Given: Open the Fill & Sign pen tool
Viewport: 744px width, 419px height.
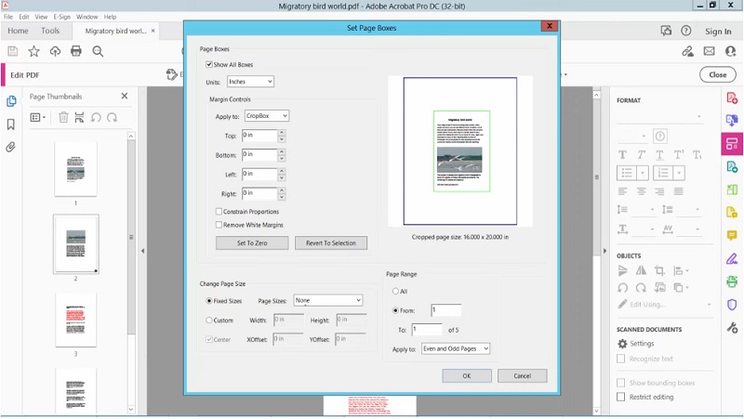Looking at the screenshot, I should pos(732,259).
